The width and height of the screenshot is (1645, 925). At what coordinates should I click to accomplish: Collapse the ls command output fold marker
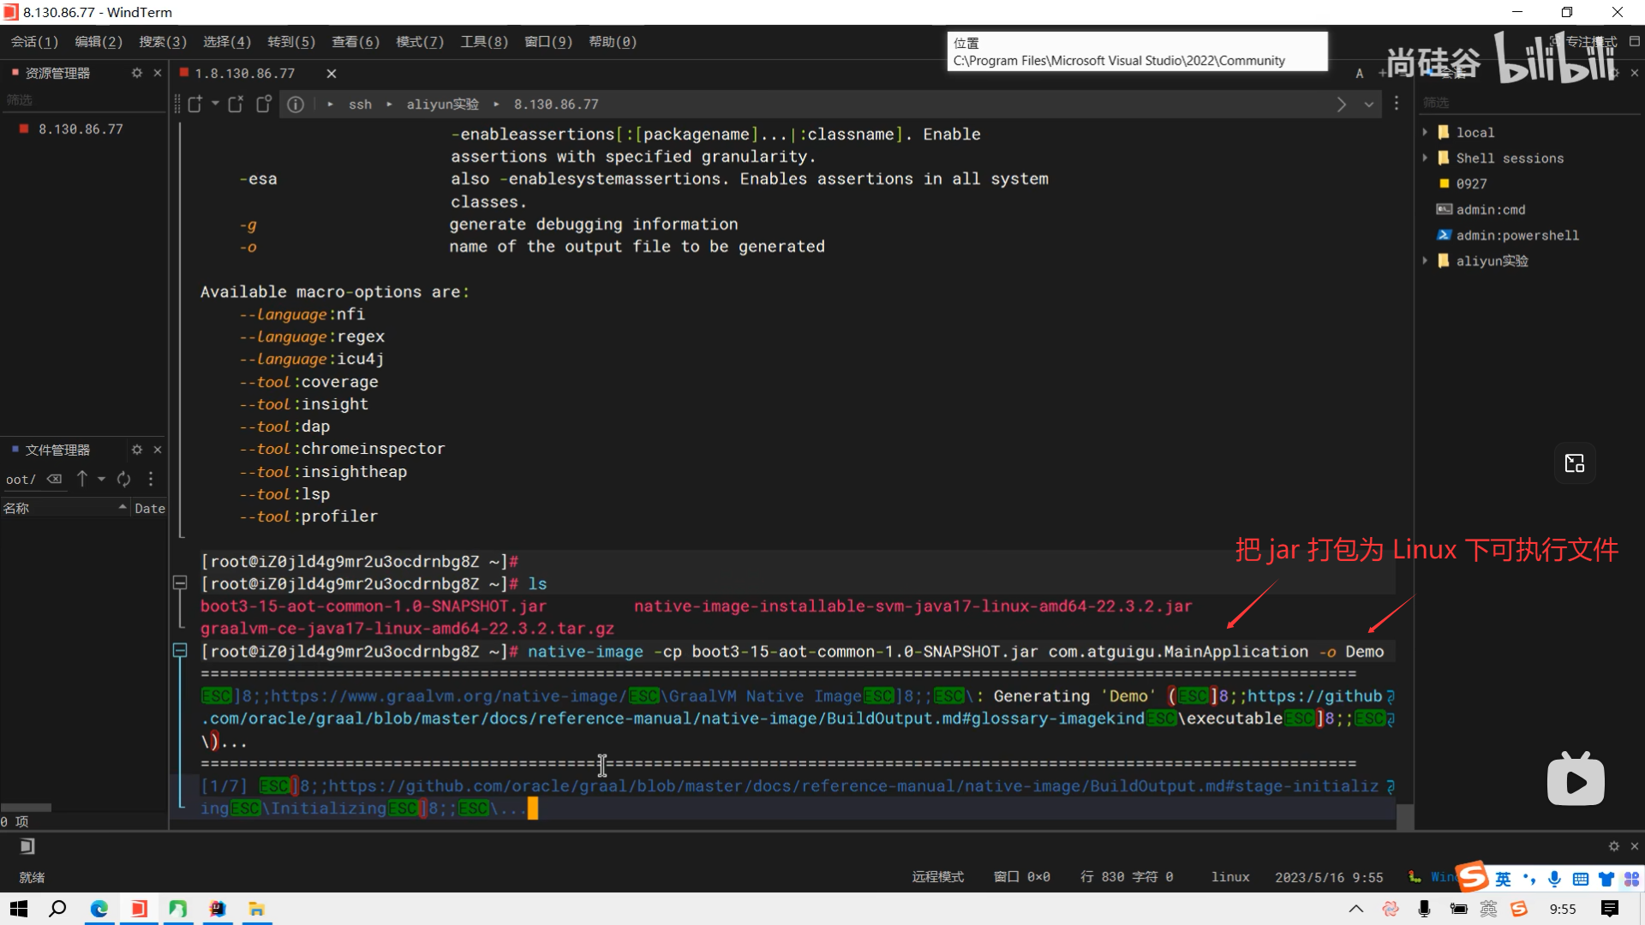click(x=180, y=583)
